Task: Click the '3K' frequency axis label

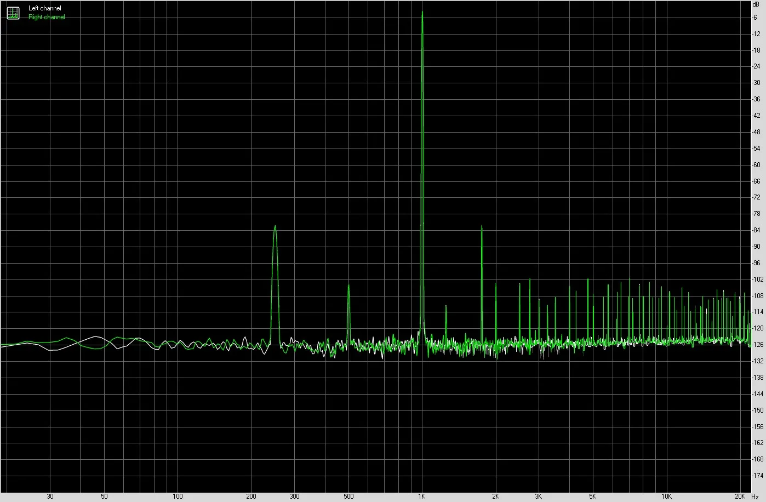Action: 539,497
